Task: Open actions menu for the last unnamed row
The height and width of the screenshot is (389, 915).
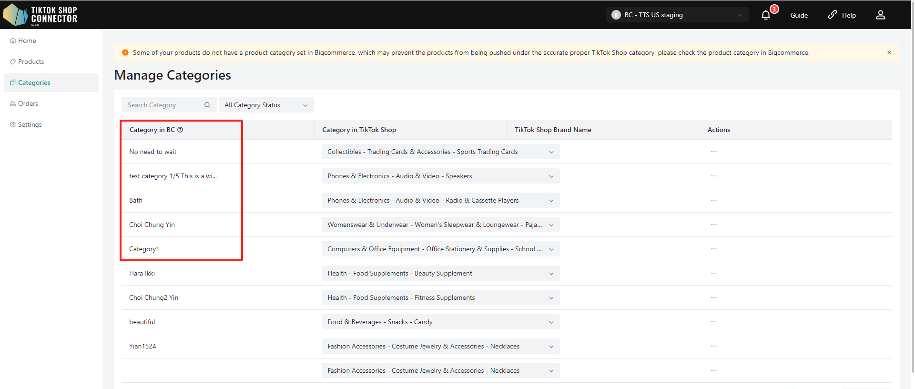Action: tap(713, 370)
